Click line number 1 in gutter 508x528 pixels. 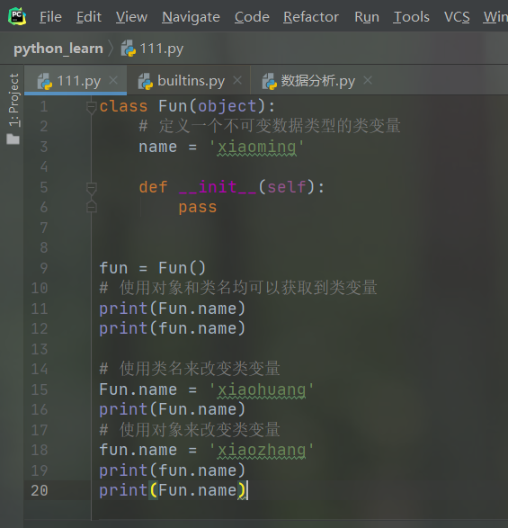click(44, 107)
